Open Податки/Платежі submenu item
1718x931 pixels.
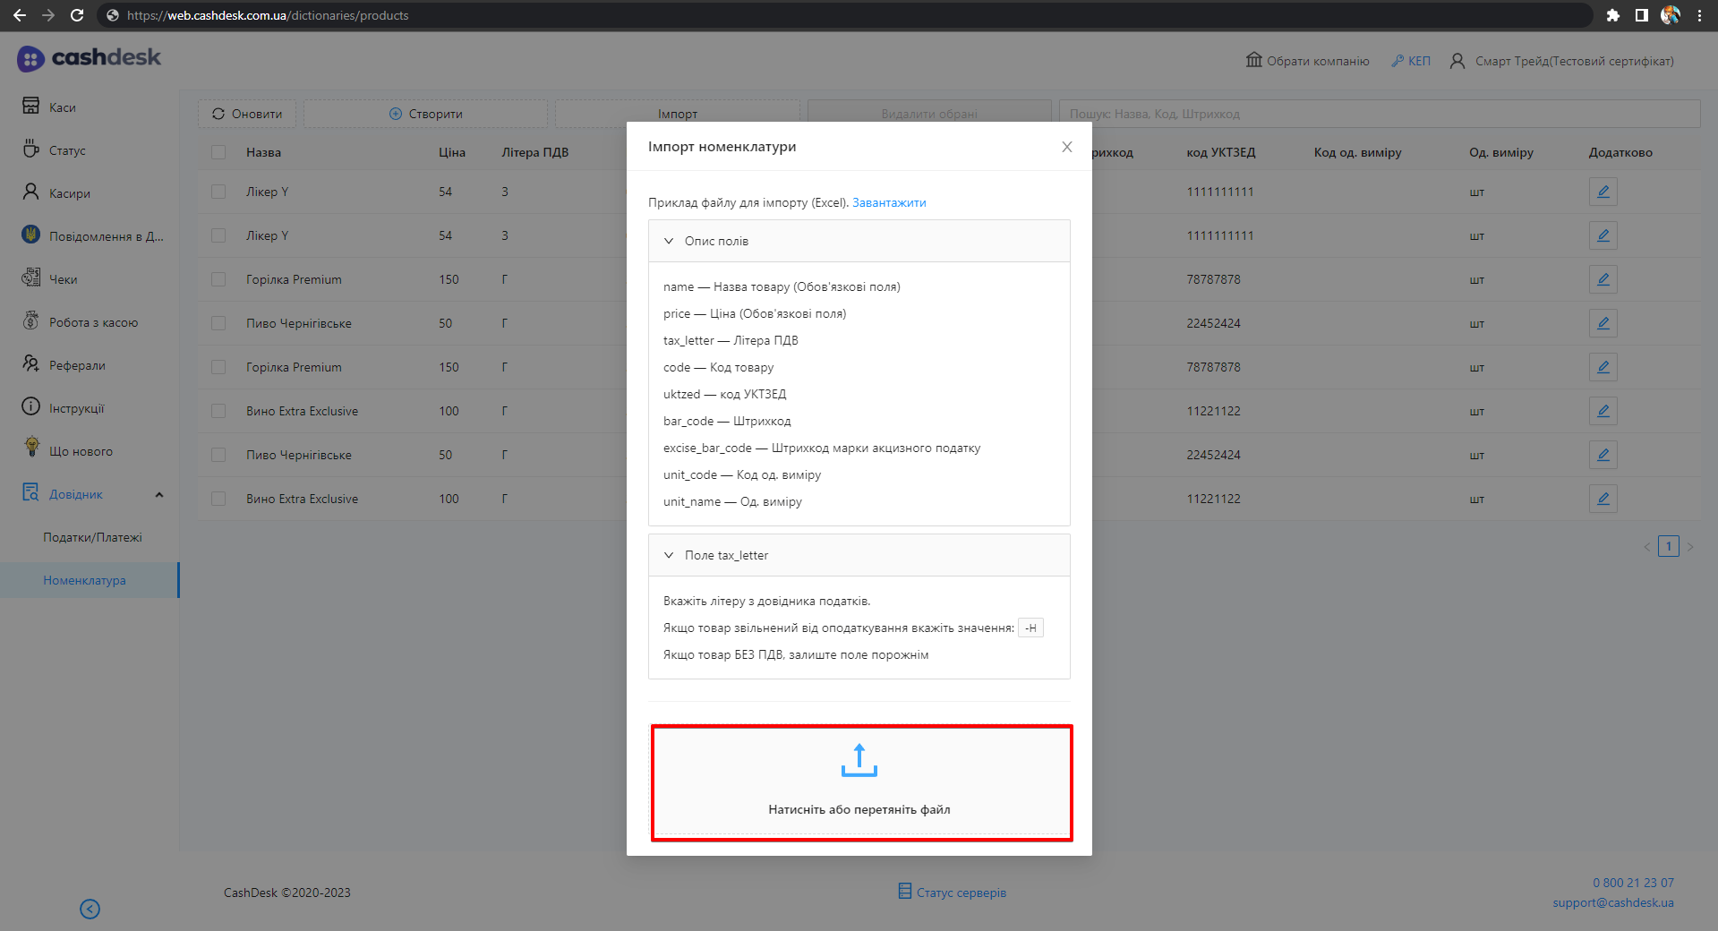(x=92, y=537)
